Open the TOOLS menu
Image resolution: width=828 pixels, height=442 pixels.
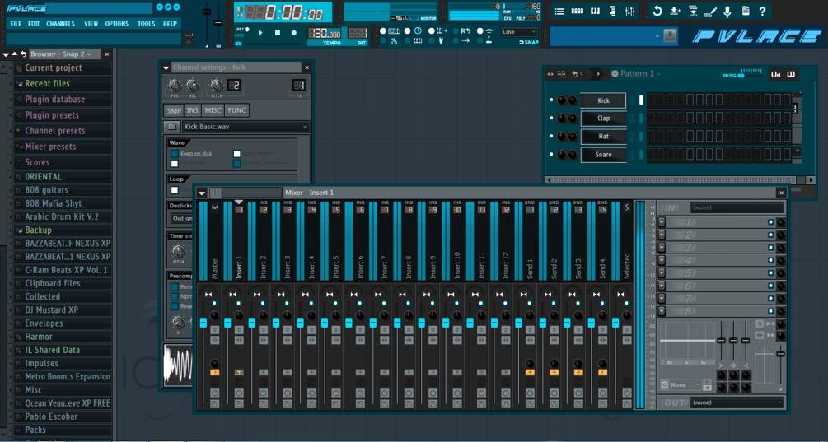pos(147,24)
